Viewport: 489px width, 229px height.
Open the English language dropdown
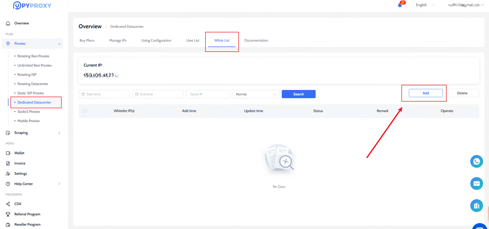(425, 5)
